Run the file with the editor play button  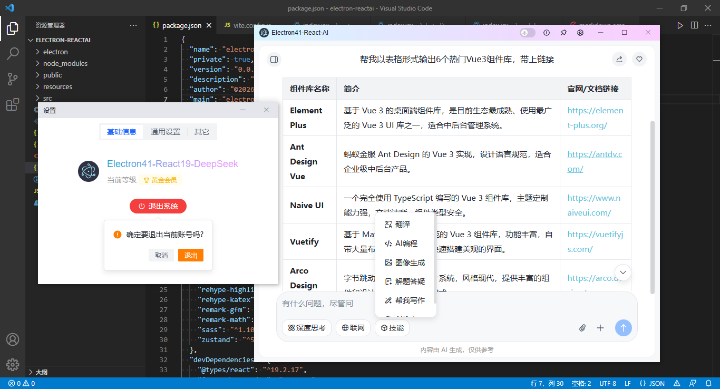[x=680, y=25]
